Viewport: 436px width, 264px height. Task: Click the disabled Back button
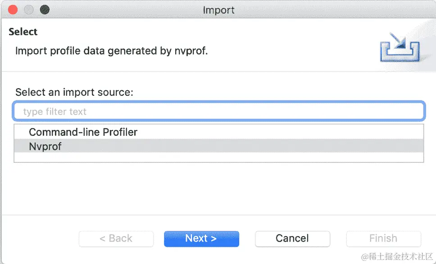click(116, 238)
